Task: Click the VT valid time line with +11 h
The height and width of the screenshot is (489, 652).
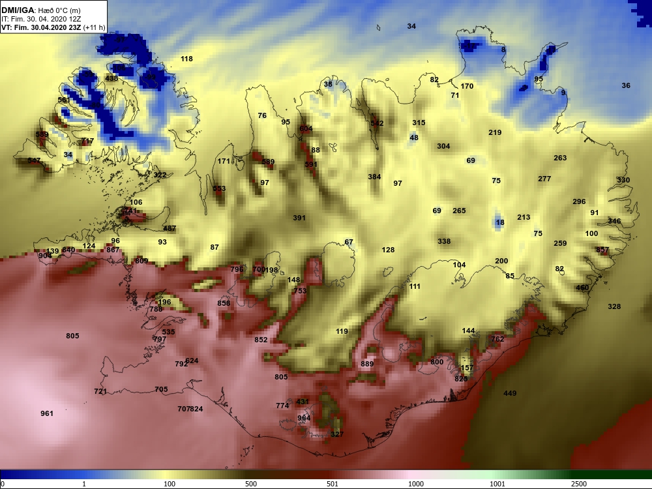Action: coord(53,28)
